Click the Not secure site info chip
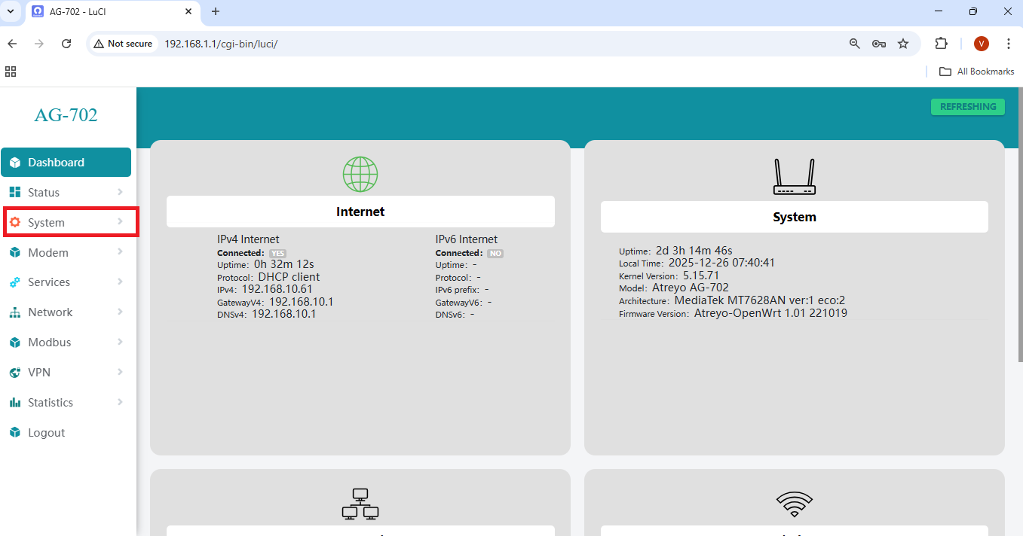The height and width of the screenshot is (536, 1023). (x=123, y=44)
